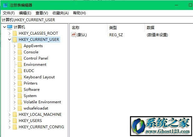The height and width of the screenshot is (137, 193).
Task: Click the HKEY_CLASSES_ROOT folder icon
Action: click(x=15, y=33)
